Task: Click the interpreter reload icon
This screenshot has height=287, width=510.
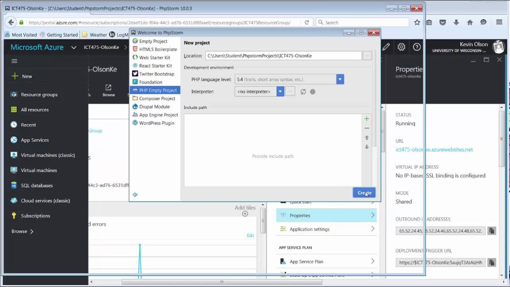Action: click(x=303, y=92)
